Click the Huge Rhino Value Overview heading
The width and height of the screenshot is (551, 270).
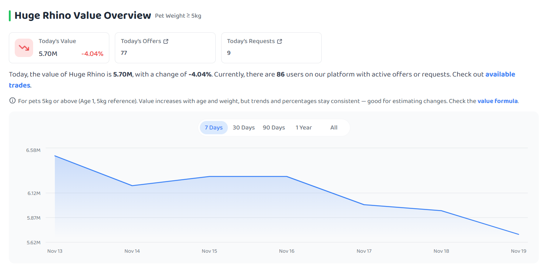pyautogui.click(x=83, y=15)
